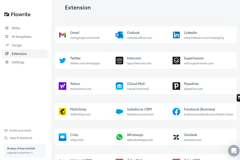Click Invite your team
240x160 pixels.
tap(20, 130)
